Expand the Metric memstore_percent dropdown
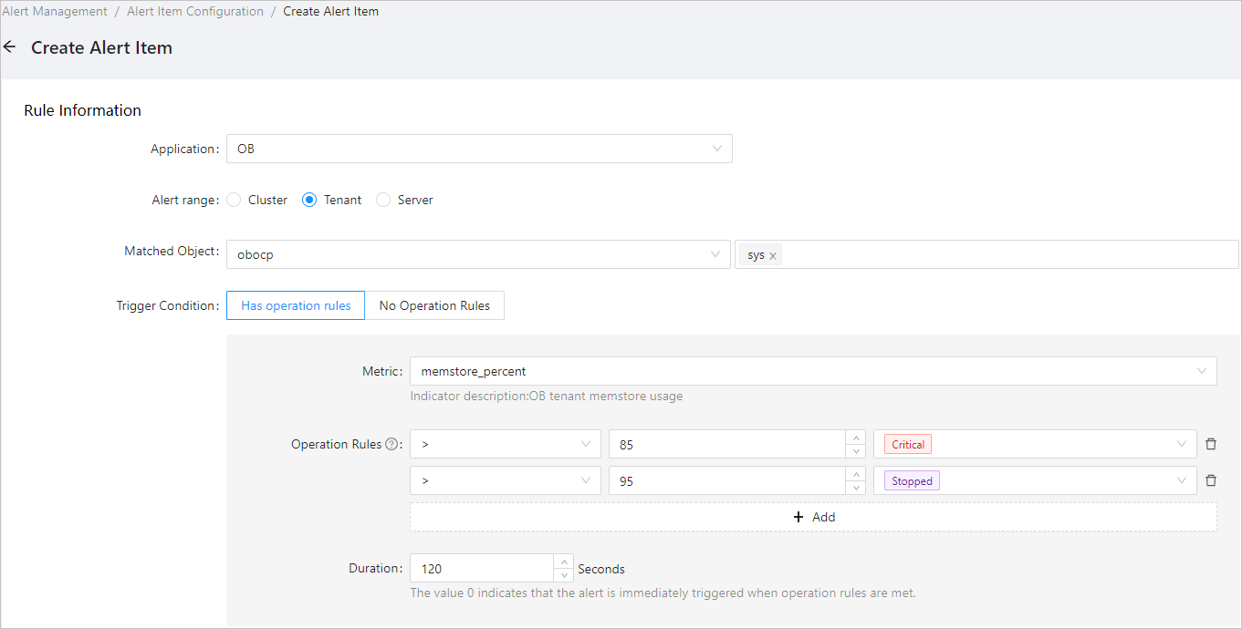The width and height of the screenshot is (1242, 629). [812, 371]
